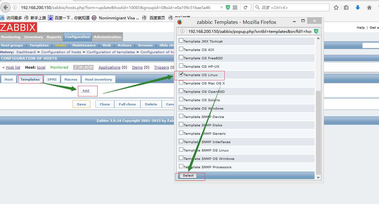Open the 百度首页 bookmark
Image resolution: width=379 pixels, height=204 pixels.
point(154,18)
